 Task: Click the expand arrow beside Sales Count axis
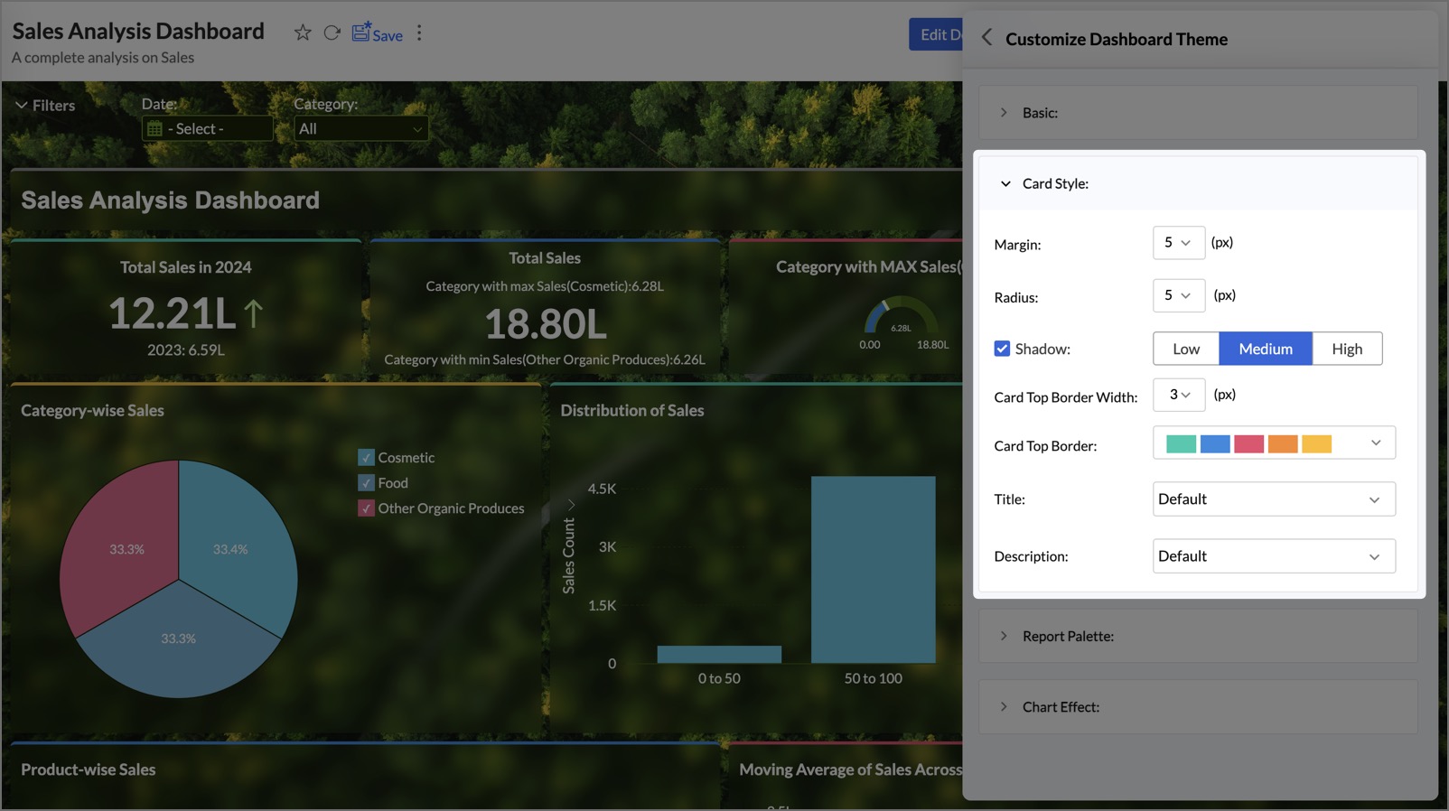click(571, 505)
